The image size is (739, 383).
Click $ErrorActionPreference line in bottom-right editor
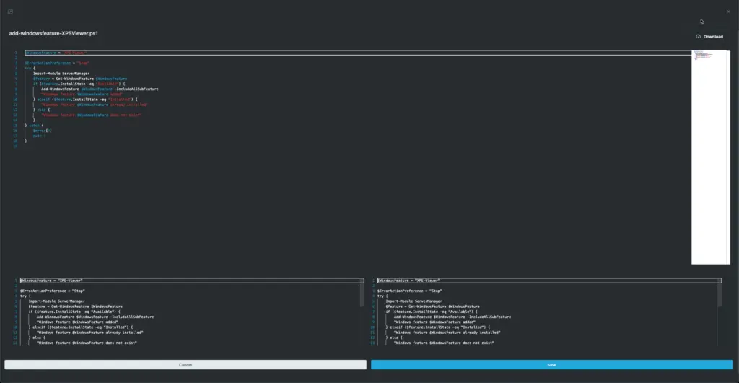tap(410, 291)
